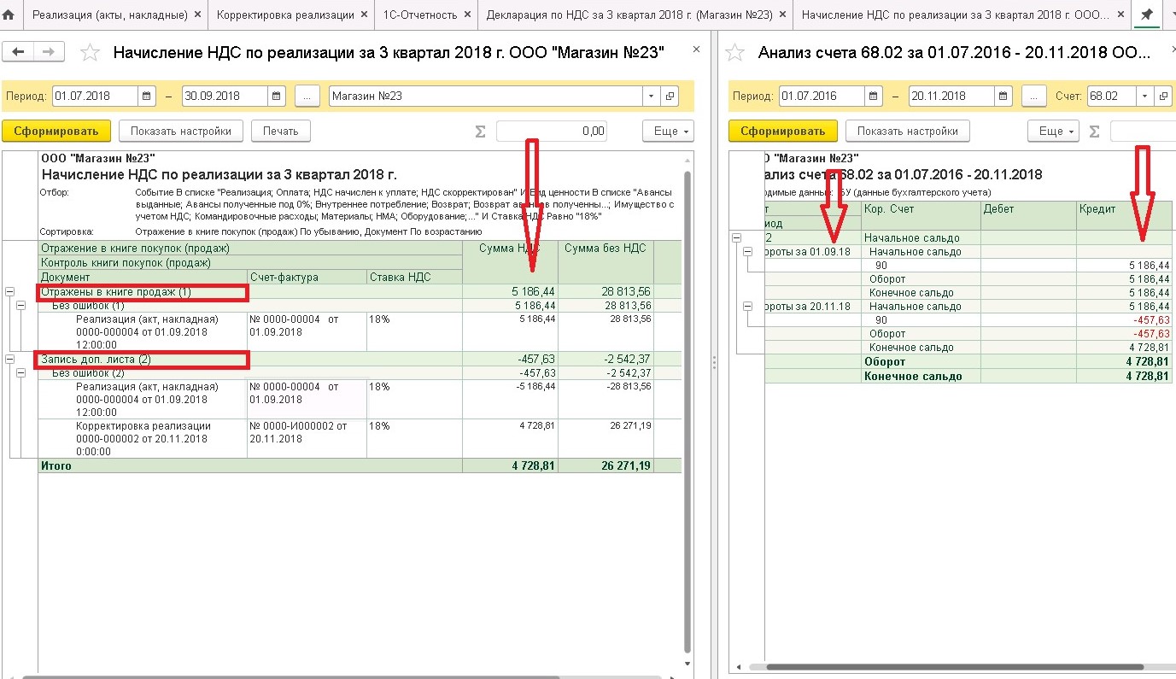The image size is (1176, 679).
Task: Click the pinned tab pin icon
Action: coord(1146,15)
